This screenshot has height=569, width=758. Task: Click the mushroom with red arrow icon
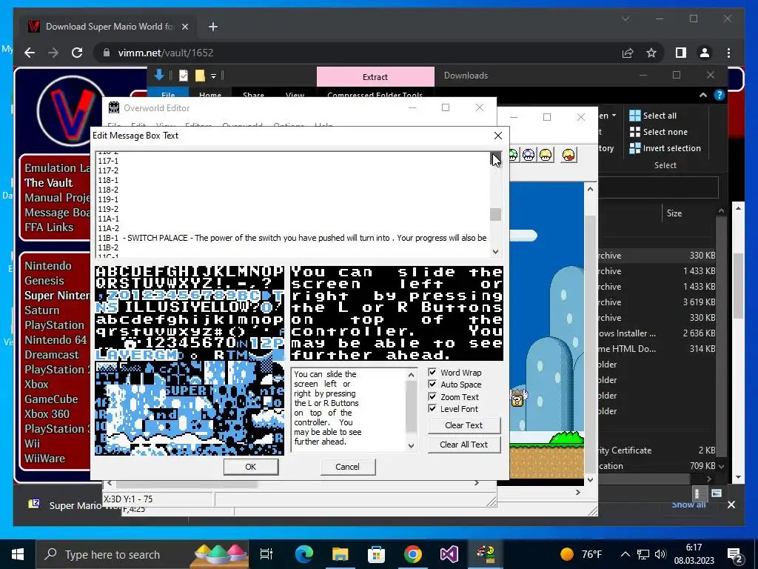coord(569,155)
